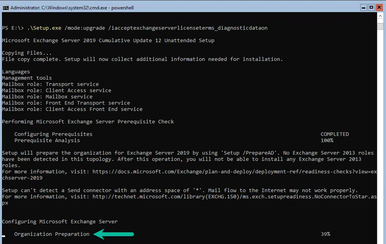Screen dimensions: 386x244
Task: Click the 'Languages' line
Action: [x=16, y=72]
